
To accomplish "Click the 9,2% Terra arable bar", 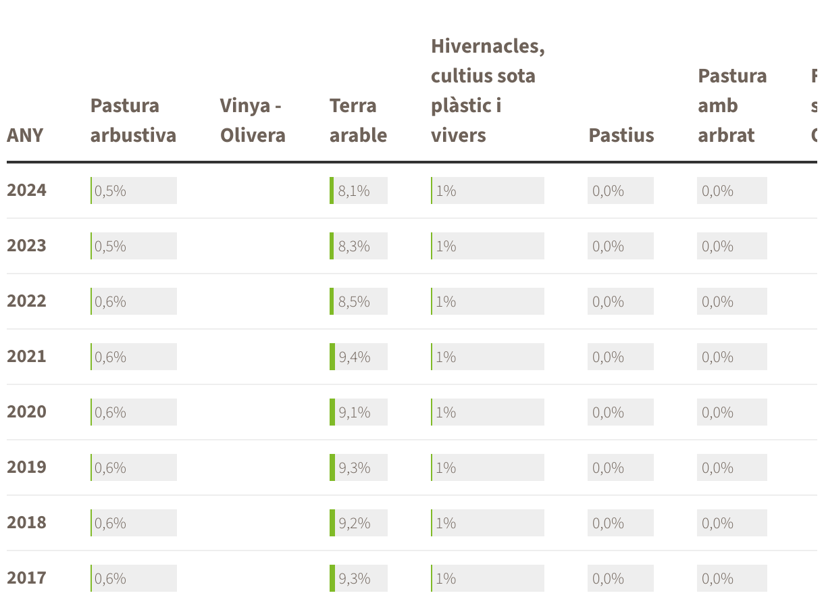I will (359, 523).
